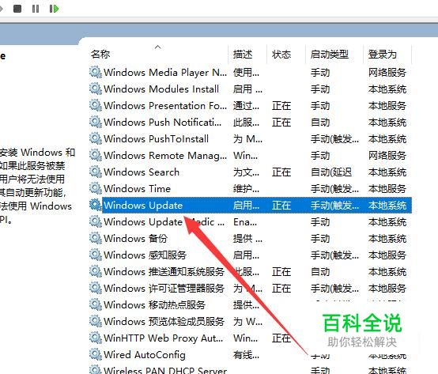Click gear icon beside Windows Search
438x374 pixels.
point(96,172)
